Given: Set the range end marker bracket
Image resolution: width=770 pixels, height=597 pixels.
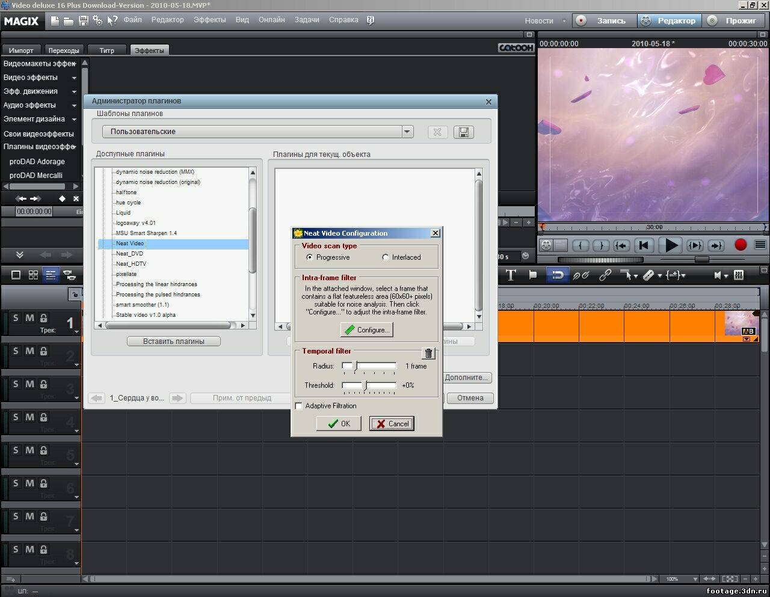Looking at the screenshot, I should pos(601,245).
